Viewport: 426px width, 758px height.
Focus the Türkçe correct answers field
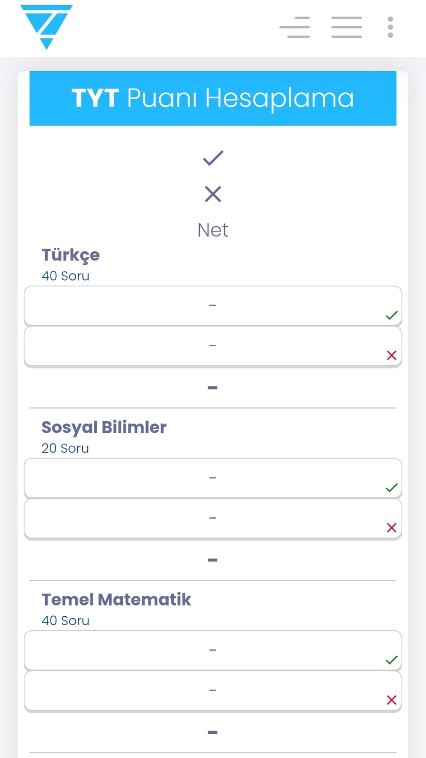coord(213,306)
